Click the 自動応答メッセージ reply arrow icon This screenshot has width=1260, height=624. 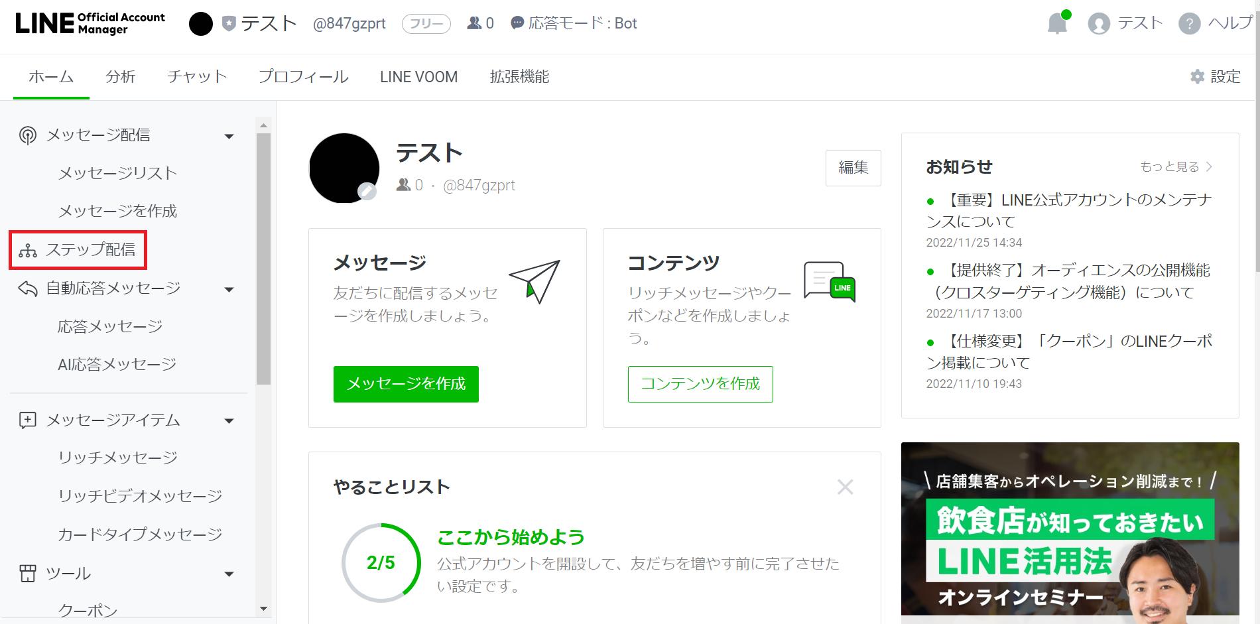(28, 288)
